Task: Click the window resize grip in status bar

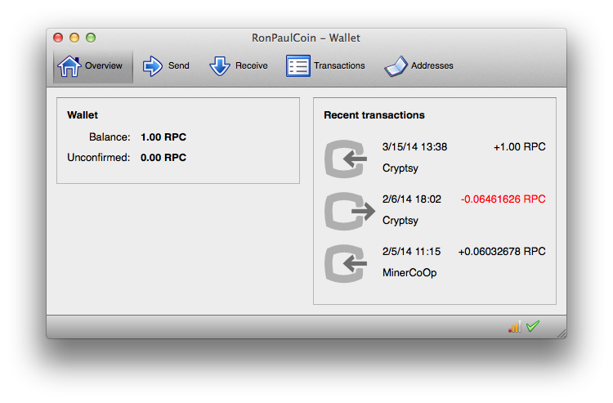Action: (x=561, y=333)
